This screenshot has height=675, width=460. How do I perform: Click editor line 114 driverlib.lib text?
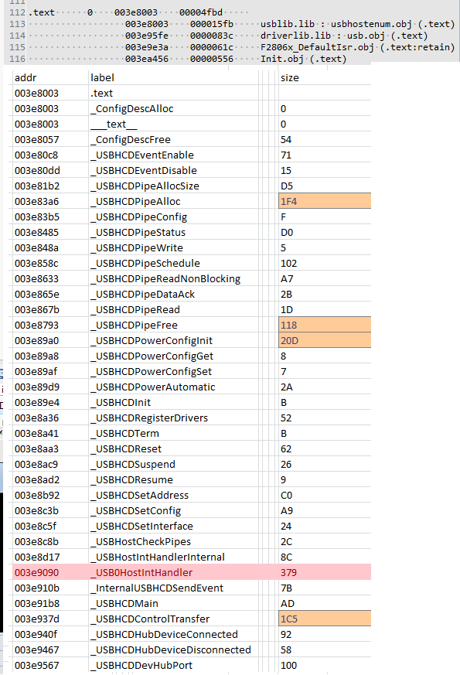[344, 36]
